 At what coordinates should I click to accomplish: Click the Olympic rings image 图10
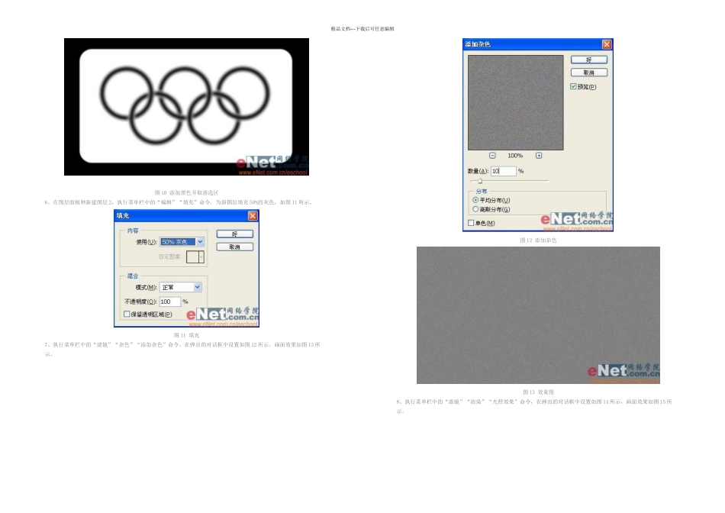[x=186, y=107]
